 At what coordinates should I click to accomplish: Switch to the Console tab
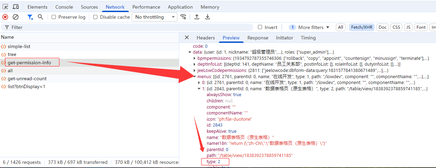(64, 7)
